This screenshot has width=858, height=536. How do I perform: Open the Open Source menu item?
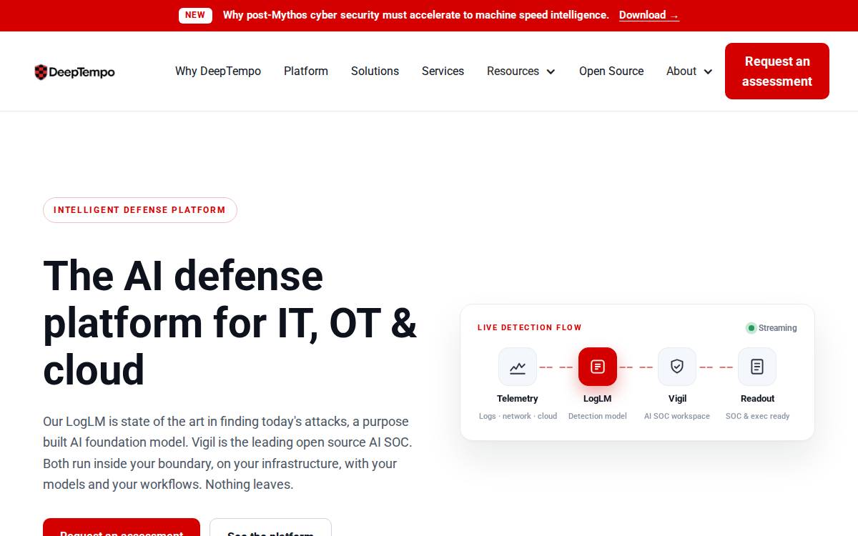[611, 71]
